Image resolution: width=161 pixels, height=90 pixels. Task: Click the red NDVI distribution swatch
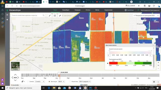pyautogui.click(x=113, y=63)
